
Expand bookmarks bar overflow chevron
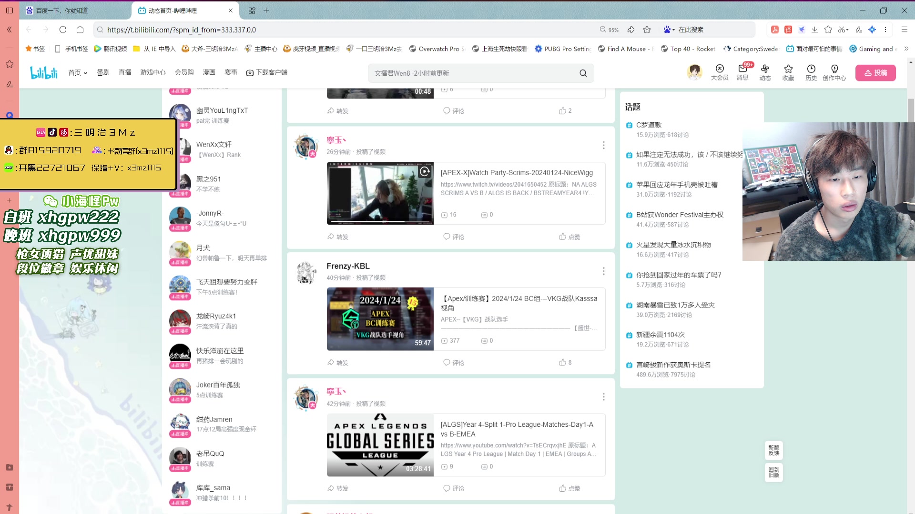point(906,49)
